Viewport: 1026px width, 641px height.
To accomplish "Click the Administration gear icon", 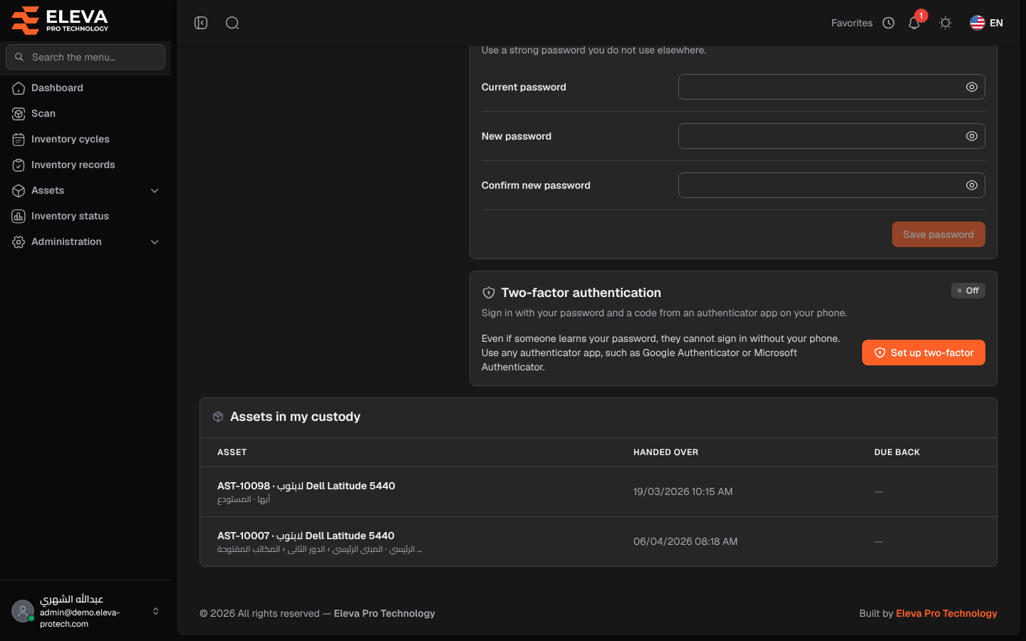I will coord(19,242).
